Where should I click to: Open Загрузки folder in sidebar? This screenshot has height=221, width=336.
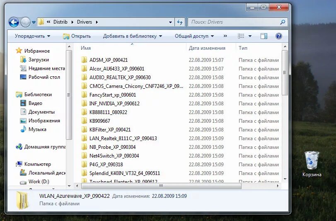tap(34, 60)
